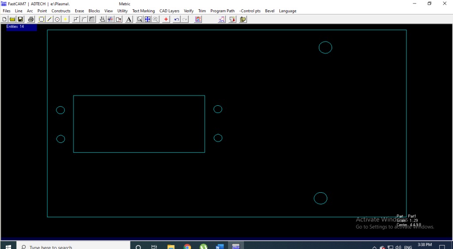Image resolution: width=453 pixels, height=249 pixels.
Task: Select the rectangle drawing tool
Action: [x=41, y=19]
